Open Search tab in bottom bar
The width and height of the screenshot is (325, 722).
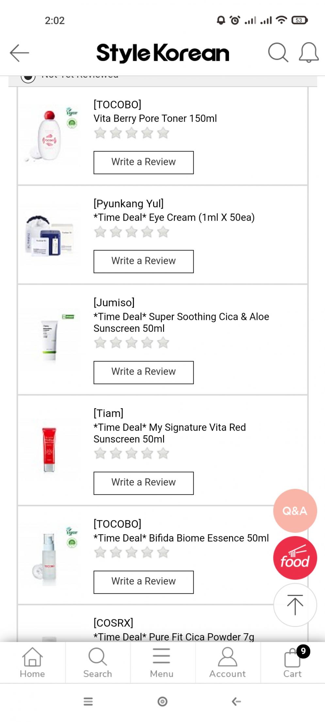coord(98,663)
